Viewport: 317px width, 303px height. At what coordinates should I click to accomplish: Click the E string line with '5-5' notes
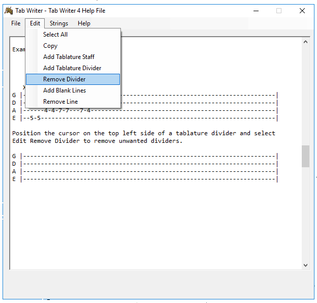pyautogui.click(x=145, y=118)
